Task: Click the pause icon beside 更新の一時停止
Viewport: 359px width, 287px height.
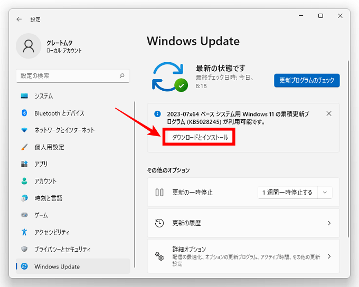Action: [159, 192]
